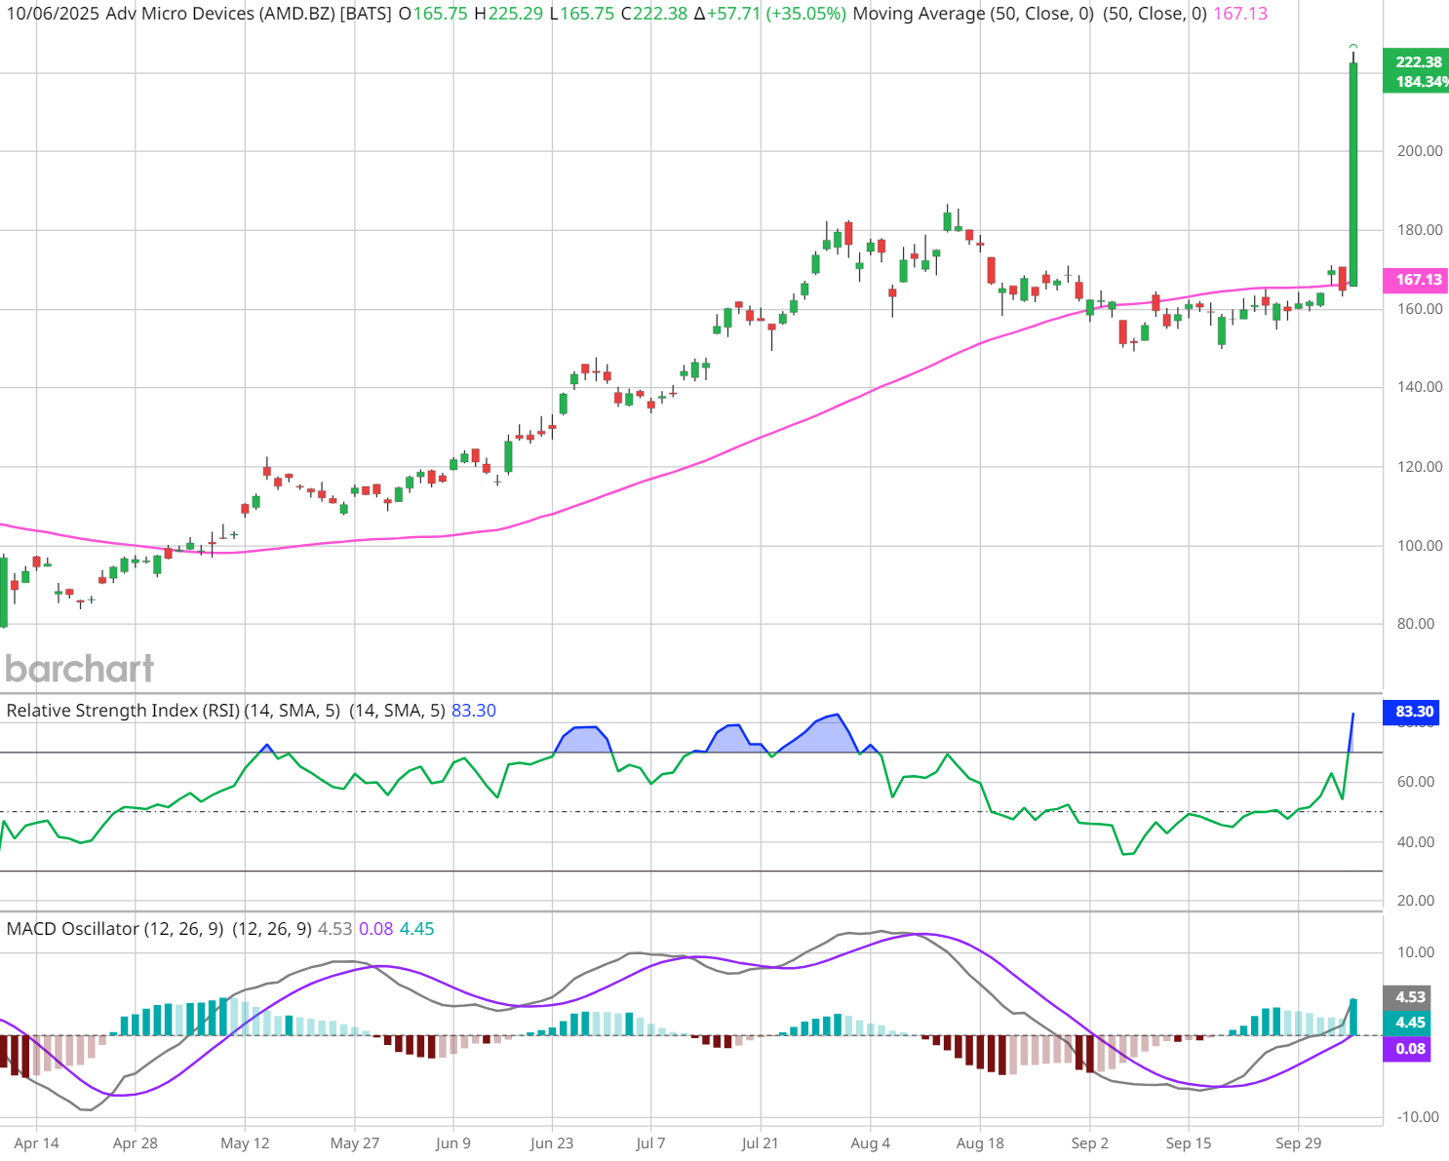Click the pink 167.13 moving average badge
Screen dimensions: 1449x1161
(1418, 280)
